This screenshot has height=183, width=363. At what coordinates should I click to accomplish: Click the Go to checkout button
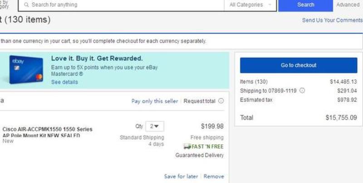click(299, 66)
